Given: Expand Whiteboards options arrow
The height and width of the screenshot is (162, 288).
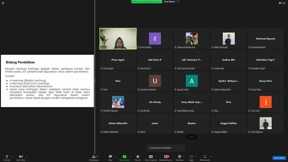Looking at the screenshot, I should click(210, 157).
